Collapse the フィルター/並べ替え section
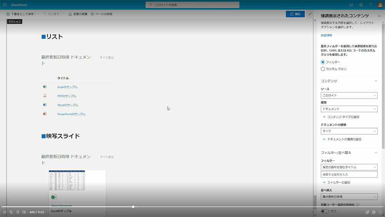Image resolution: width=385 pixels, height=217 pixels. coord(376,153)
